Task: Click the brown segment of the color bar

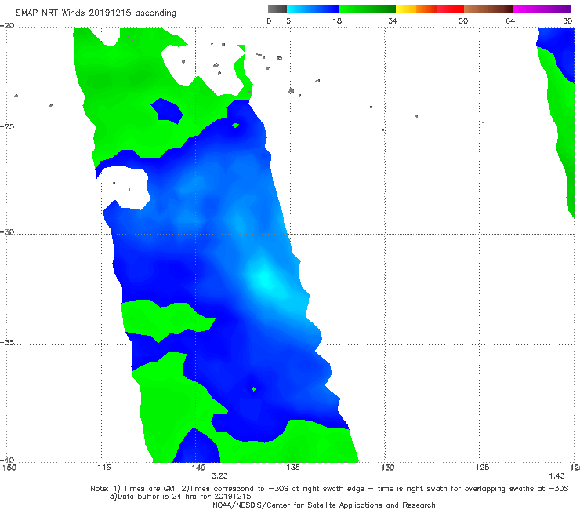Action: [488, 9]
